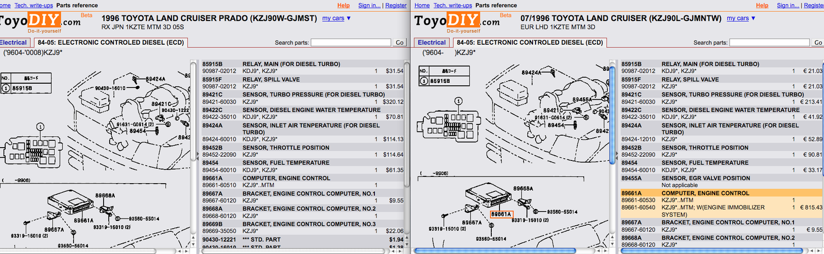The image size is (824, 254).
Task: Click 90430-12221 STD. PART row in Prado window
Action: click(303, 240)
